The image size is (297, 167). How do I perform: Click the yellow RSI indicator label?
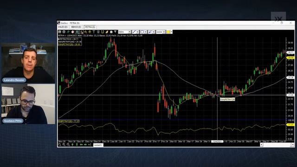point(69,121)
